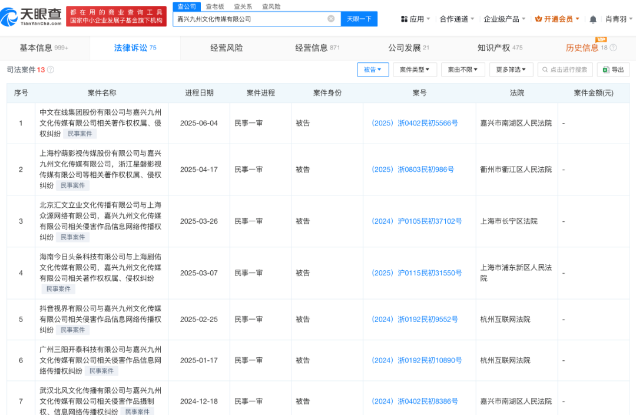Click case name starting 抖音视界有限公司
The image size is (636, 415).
pyautogui.click(x=100, y=320)
